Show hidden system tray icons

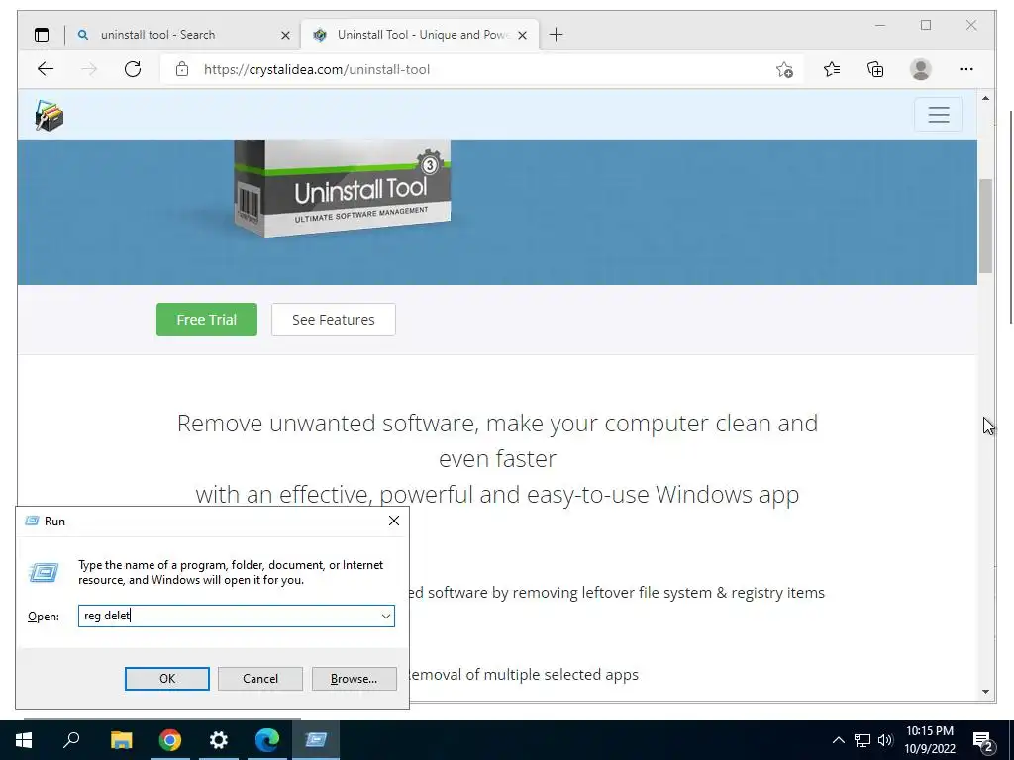click(x=838, y=740)
